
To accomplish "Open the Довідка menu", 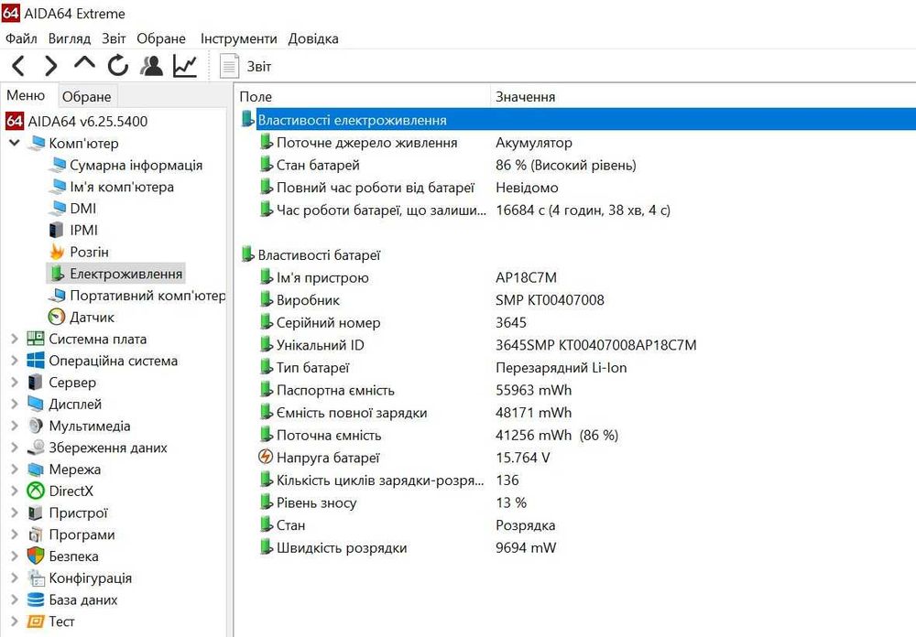I will tap(313, 38).
